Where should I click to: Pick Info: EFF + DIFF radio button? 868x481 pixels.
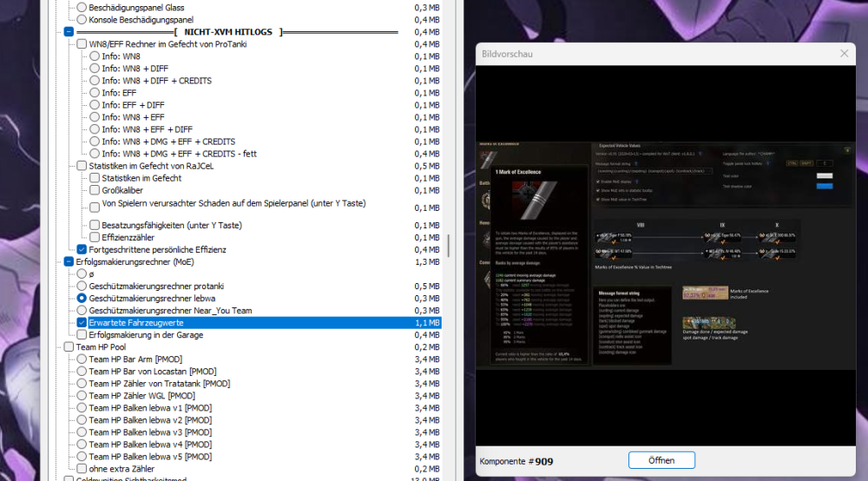tap(95, 104)
